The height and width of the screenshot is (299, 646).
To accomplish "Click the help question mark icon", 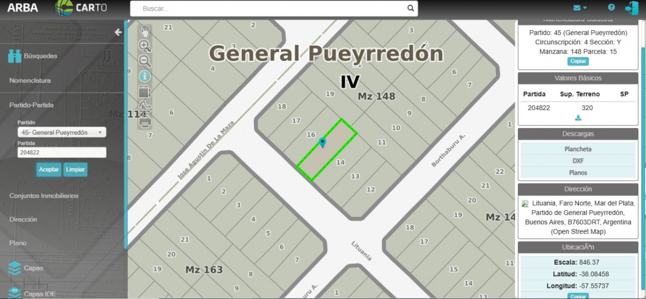I will click(611, 7).
